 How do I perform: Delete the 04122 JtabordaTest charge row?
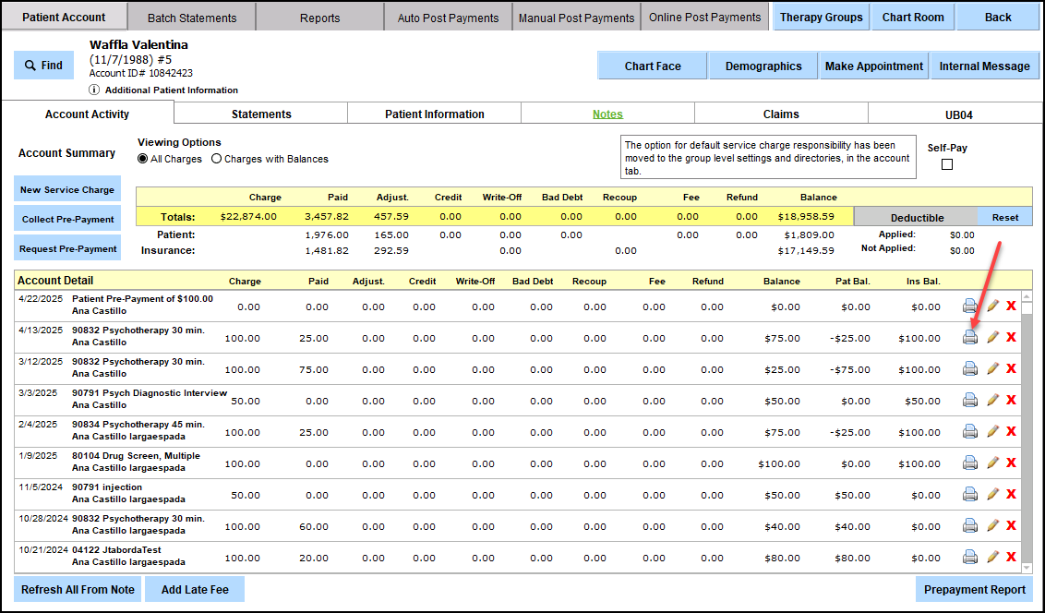[1012, 557]
